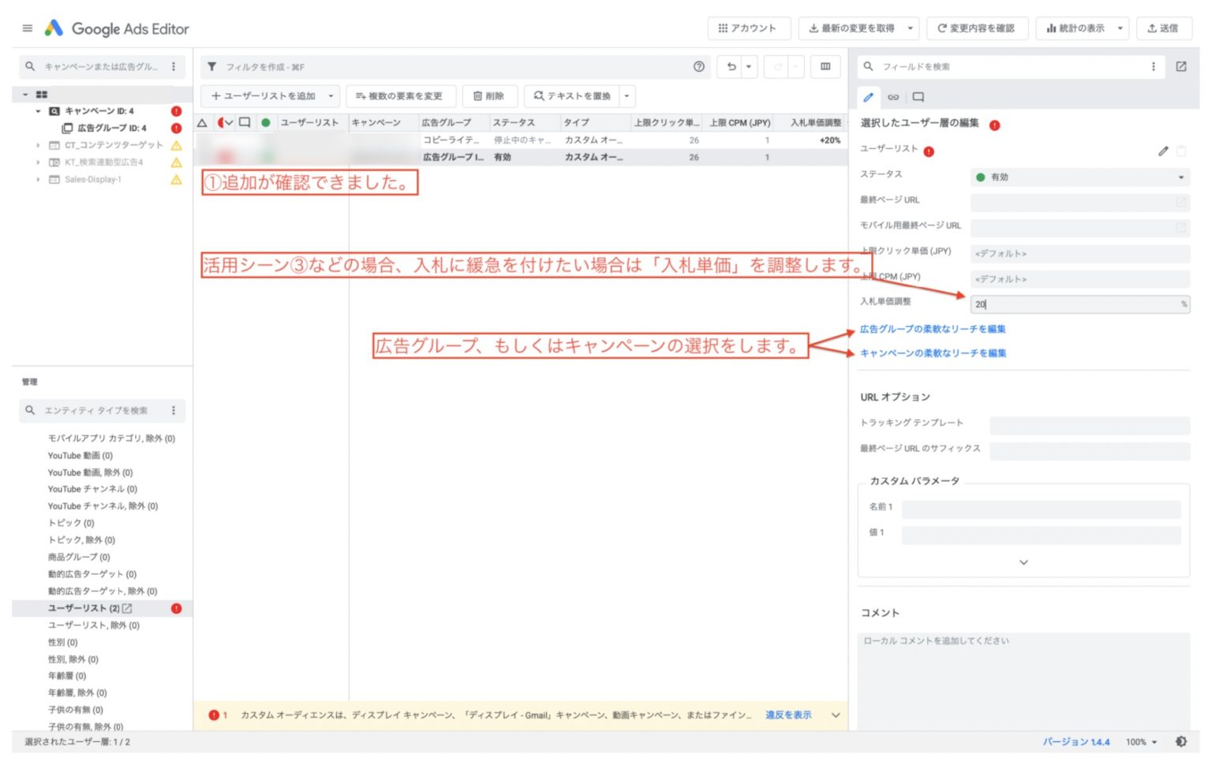This screenshot has height=765, width=1212.
Task: Click the filter funnel icon
Action: click(211, 67)
